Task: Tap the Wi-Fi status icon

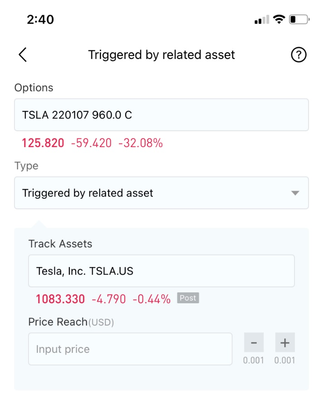Action: tap(279, 19)
